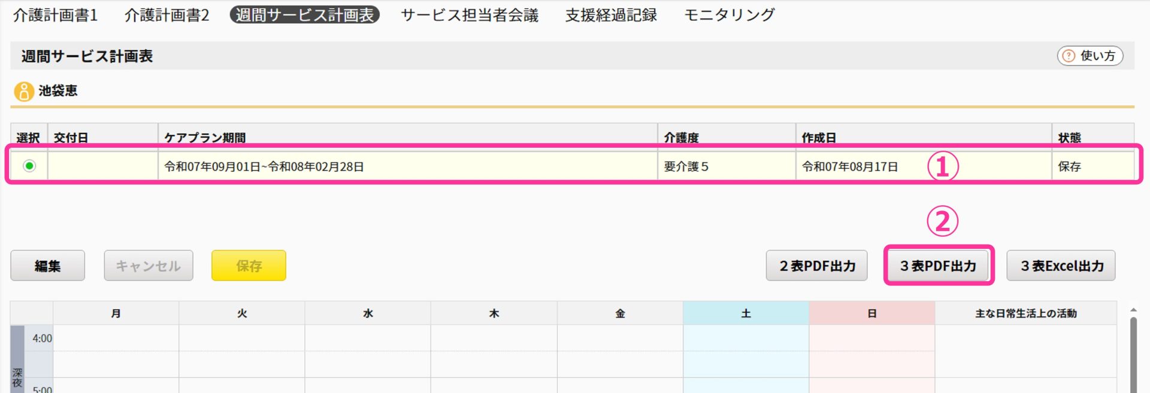This screenshot has width=1150, height=393.
Task: Open the 支援経過記録 tab
Action: pos(611,15)
